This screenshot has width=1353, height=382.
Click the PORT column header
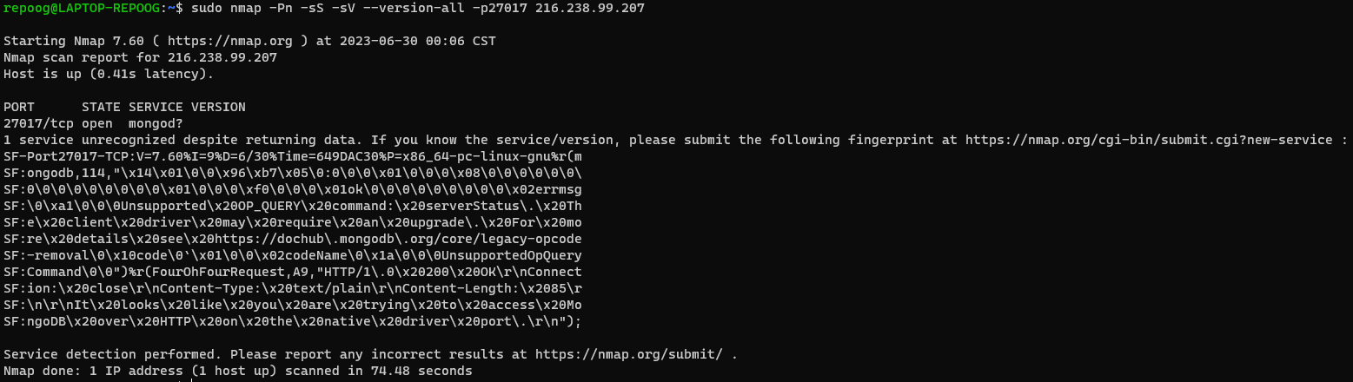click(19, 107)
